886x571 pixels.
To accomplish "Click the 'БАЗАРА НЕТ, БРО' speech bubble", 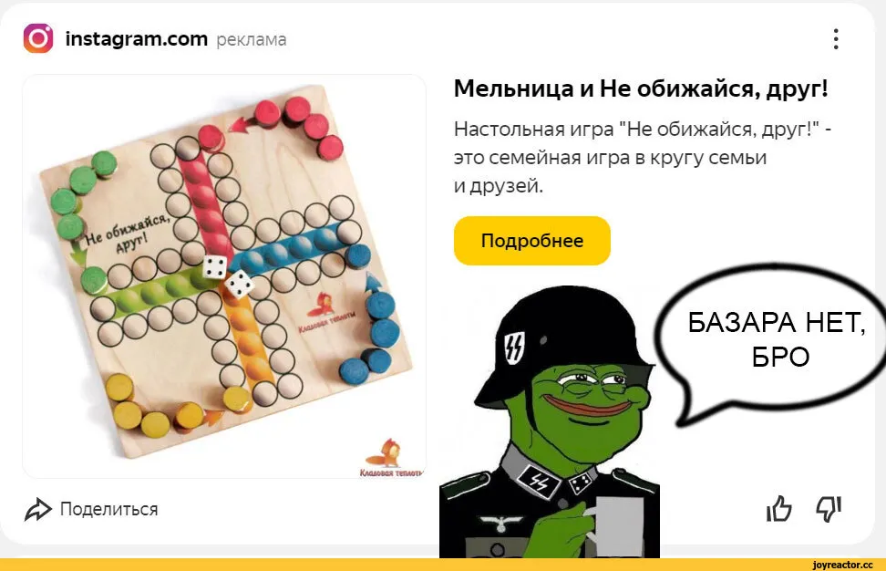I will (776, 340).
